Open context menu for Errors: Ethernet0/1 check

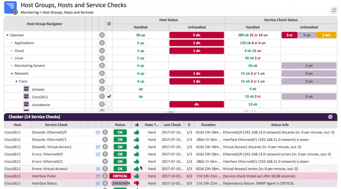point(105,161)
